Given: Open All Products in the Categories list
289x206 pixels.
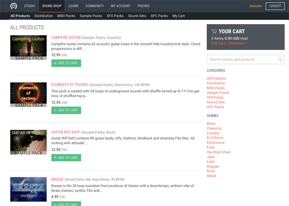Looking at the screenshot, I should [216, 78].
